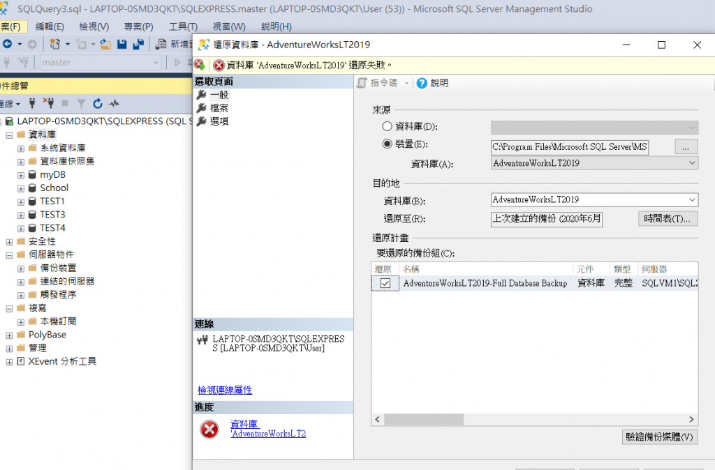
Task: Select the myDB database in tree
Action: [52, 174]
